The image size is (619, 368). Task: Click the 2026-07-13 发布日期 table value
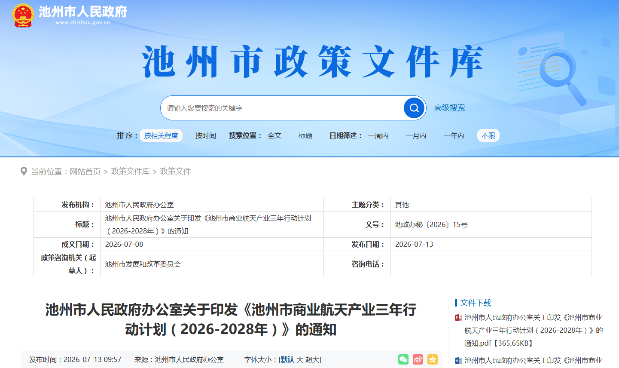[414, 244]
